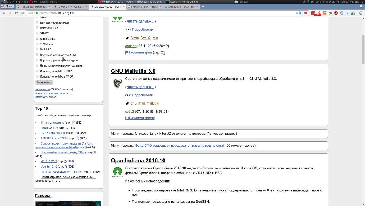Click читать дальше under GNU Mailutils
This screenshot has height=206, width=365.
(x=141, y=87)
